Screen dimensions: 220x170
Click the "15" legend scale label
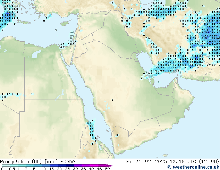(51, 169)
